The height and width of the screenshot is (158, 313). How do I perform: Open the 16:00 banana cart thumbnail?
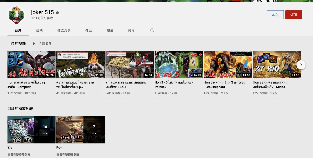coord(130,65)
